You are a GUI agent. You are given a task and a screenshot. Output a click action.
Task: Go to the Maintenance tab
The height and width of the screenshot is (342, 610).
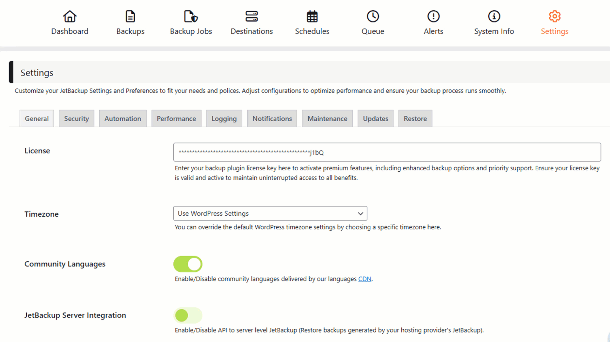point(327,118)
